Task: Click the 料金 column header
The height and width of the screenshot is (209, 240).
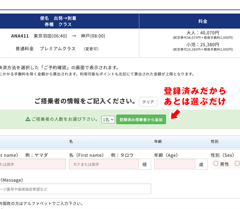Action: (203, 21)
